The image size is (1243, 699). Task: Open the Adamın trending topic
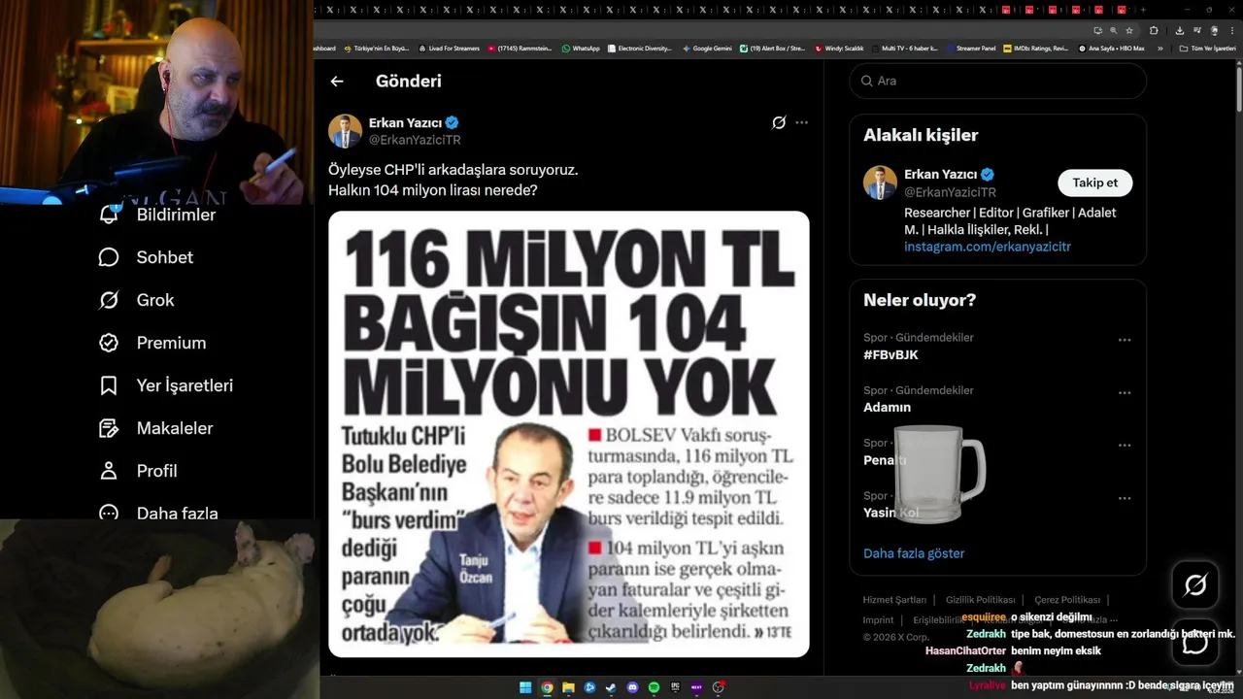(x=887, y=408)
